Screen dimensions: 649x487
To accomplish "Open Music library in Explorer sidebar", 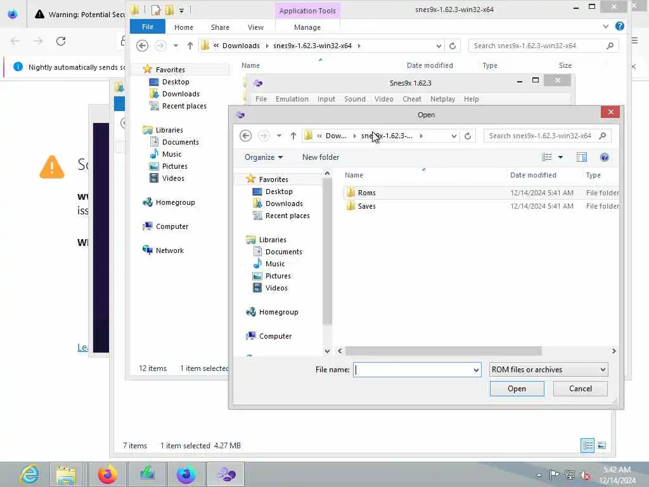I will point(171,154).
